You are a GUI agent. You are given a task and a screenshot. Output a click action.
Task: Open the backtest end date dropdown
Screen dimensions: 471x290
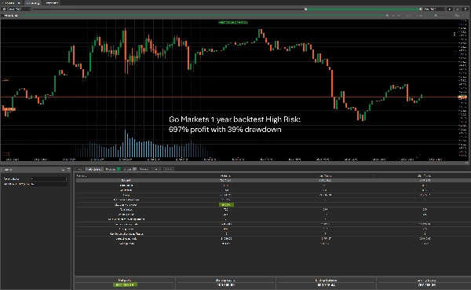(434, 9)
